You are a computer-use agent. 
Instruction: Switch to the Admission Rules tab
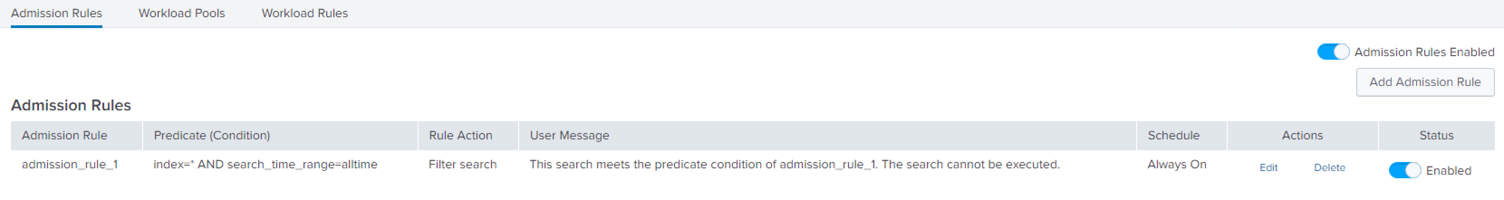pos(57,14)
